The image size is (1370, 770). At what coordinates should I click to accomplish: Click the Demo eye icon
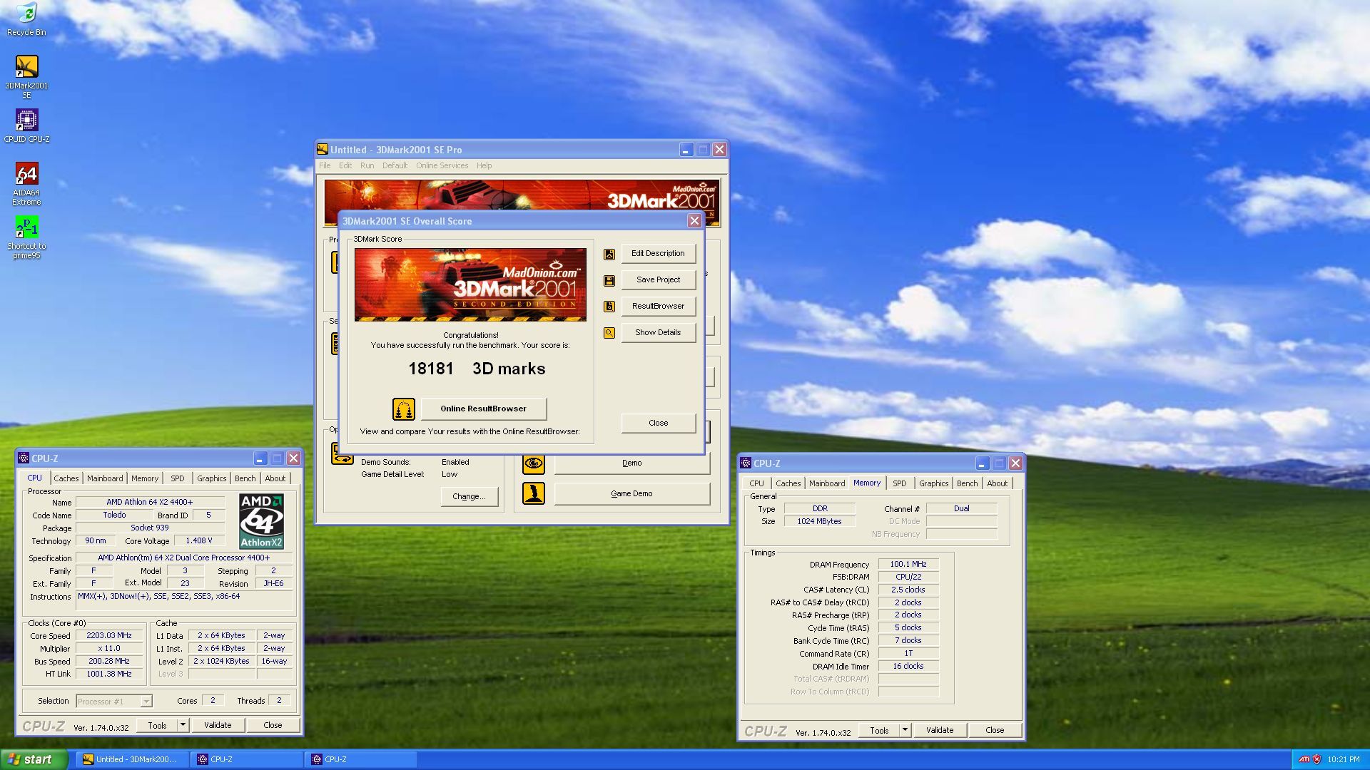tap(534, 463)
